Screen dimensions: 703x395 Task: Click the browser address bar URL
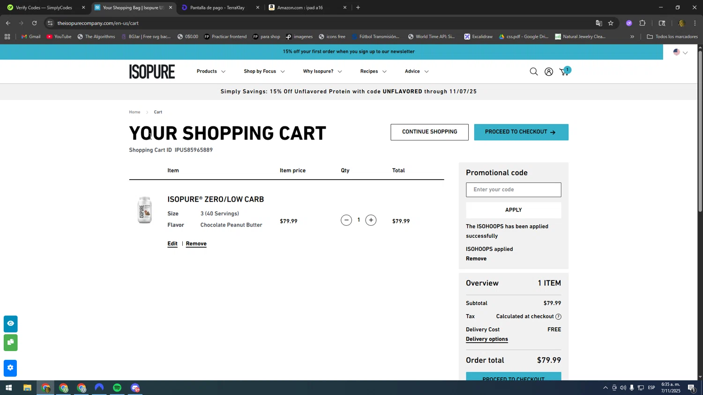pyautogui.click(x=98, y=23)
